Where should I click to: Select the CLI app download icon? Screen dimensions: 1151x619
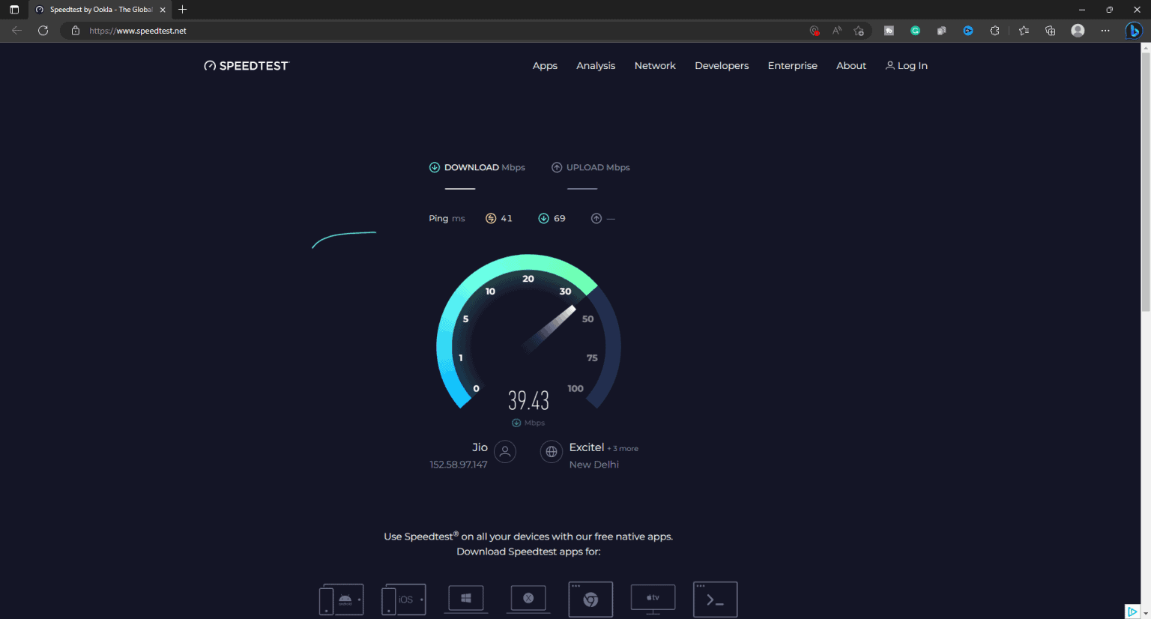coord(715,598)
